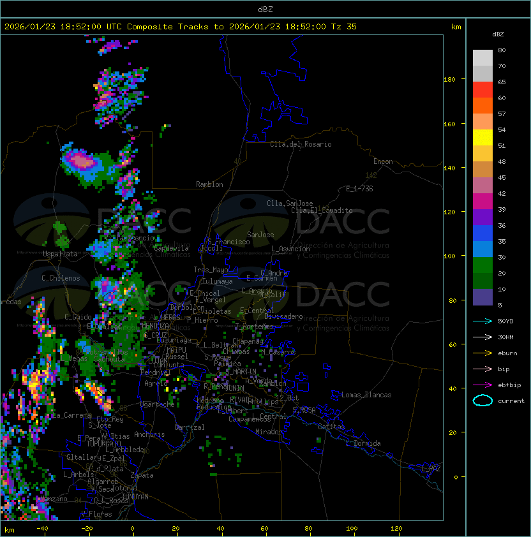Screen dimensions: 531x537
Task: Click the Lomas_Blancas map label
Action: coord(366,395)
